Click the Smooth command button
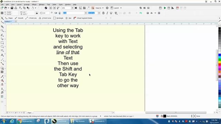221x124 pixels. point(19,18)
